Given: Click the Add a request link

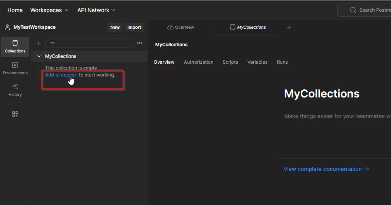Looking at the screenshot, I should click(61, 75).
